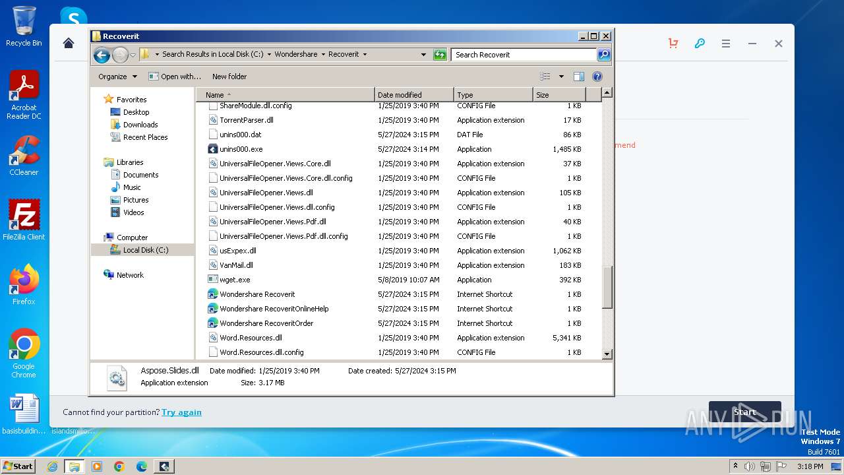Select VanMail.dll file
The image size is (844, 475).
coord(236,265)
